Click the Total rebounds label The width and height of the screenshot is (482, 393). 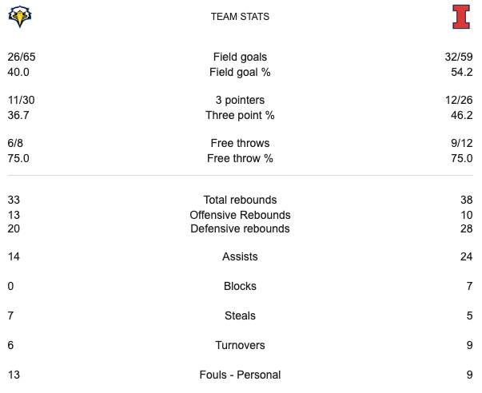pyautogui.click(x=240, y=200)
